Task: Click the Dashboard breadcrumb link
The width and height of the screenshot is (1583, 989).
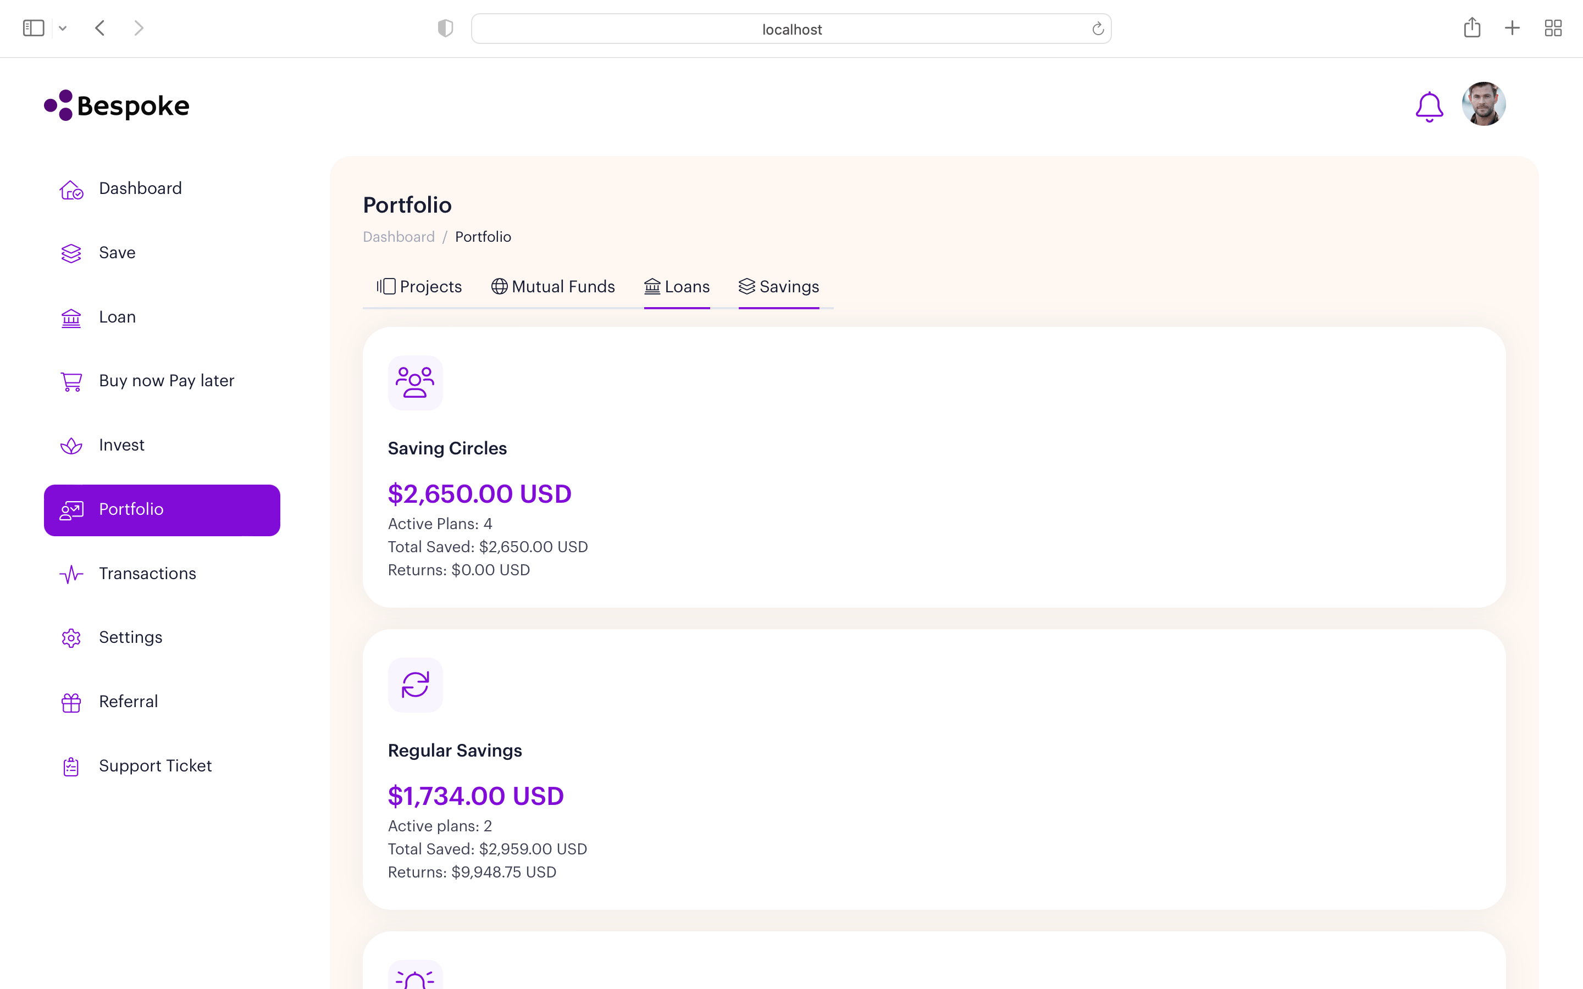Action: tap(399, 237)
